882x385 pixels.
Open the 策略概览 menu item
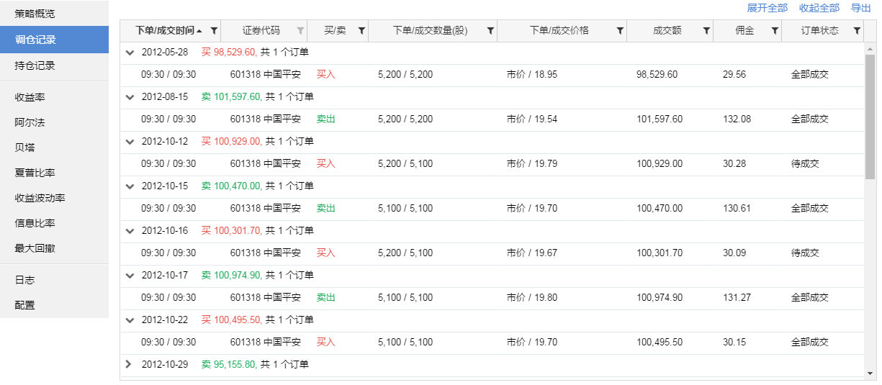(35, 14)
